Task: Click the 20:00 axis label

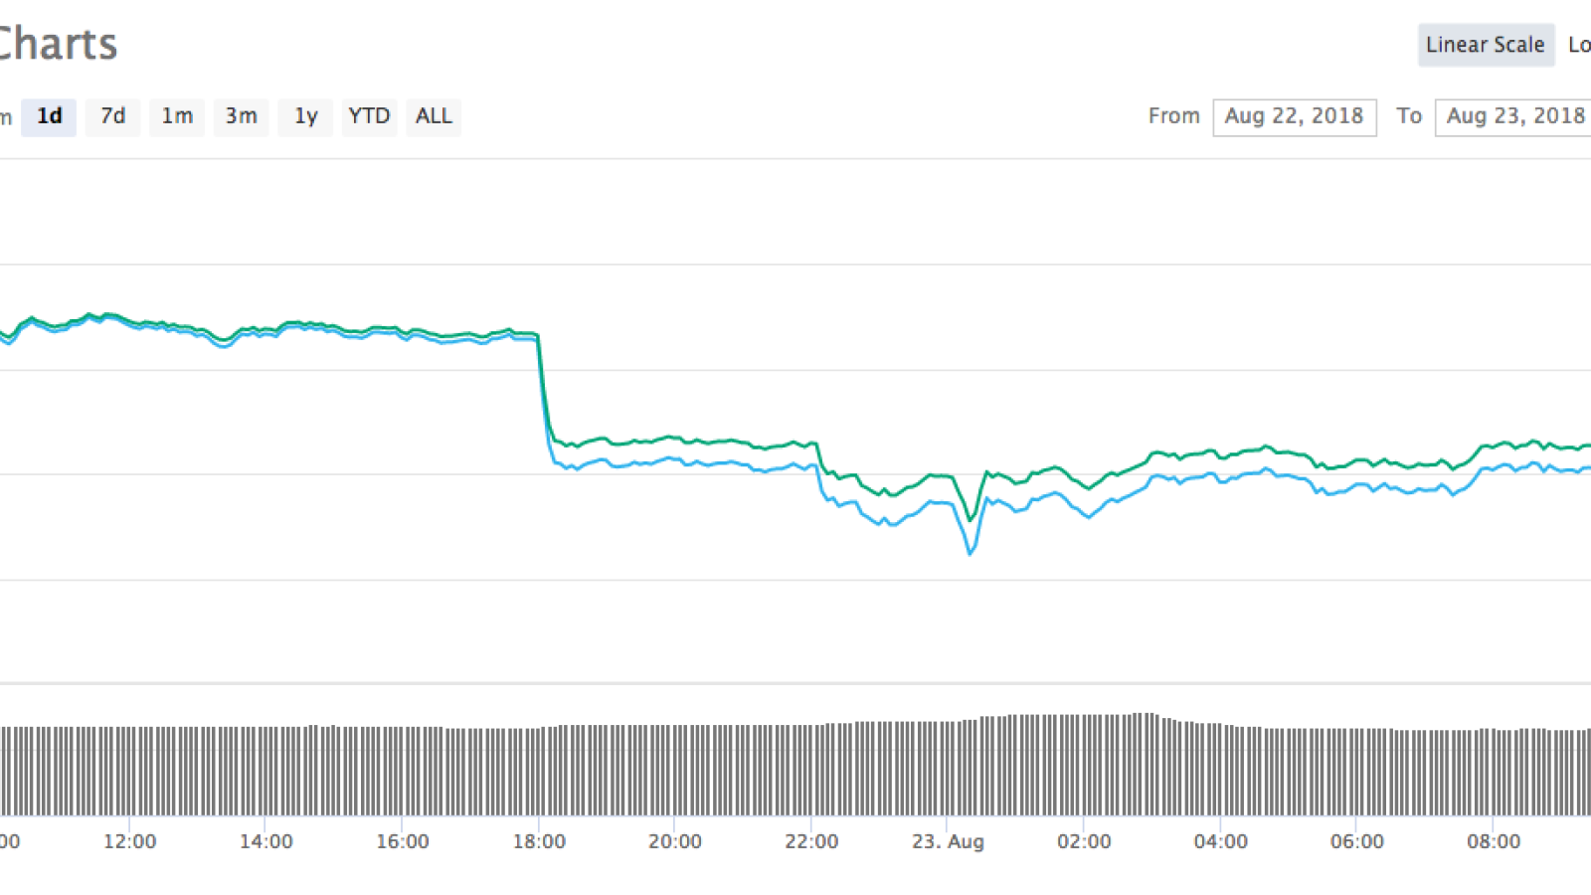Action: 675,841
